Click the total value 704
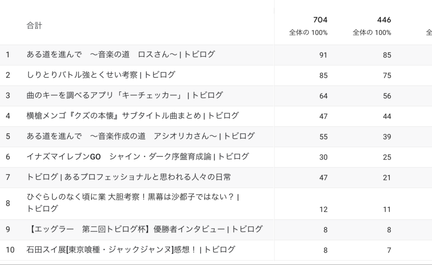 point(320,20)
